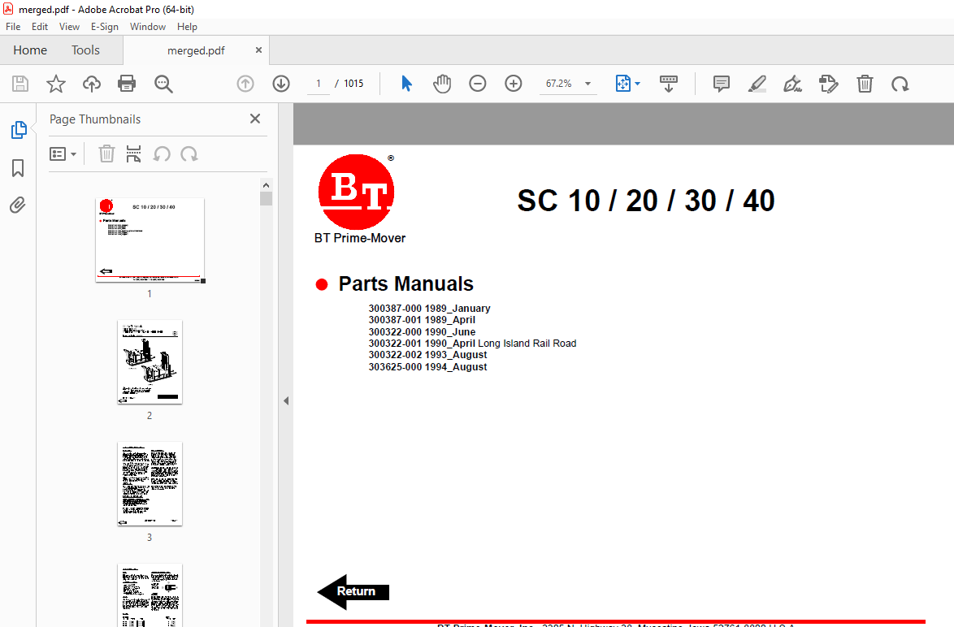
Task: Delete selected thumbnail with panel trash icon
Action: point(106,154)
